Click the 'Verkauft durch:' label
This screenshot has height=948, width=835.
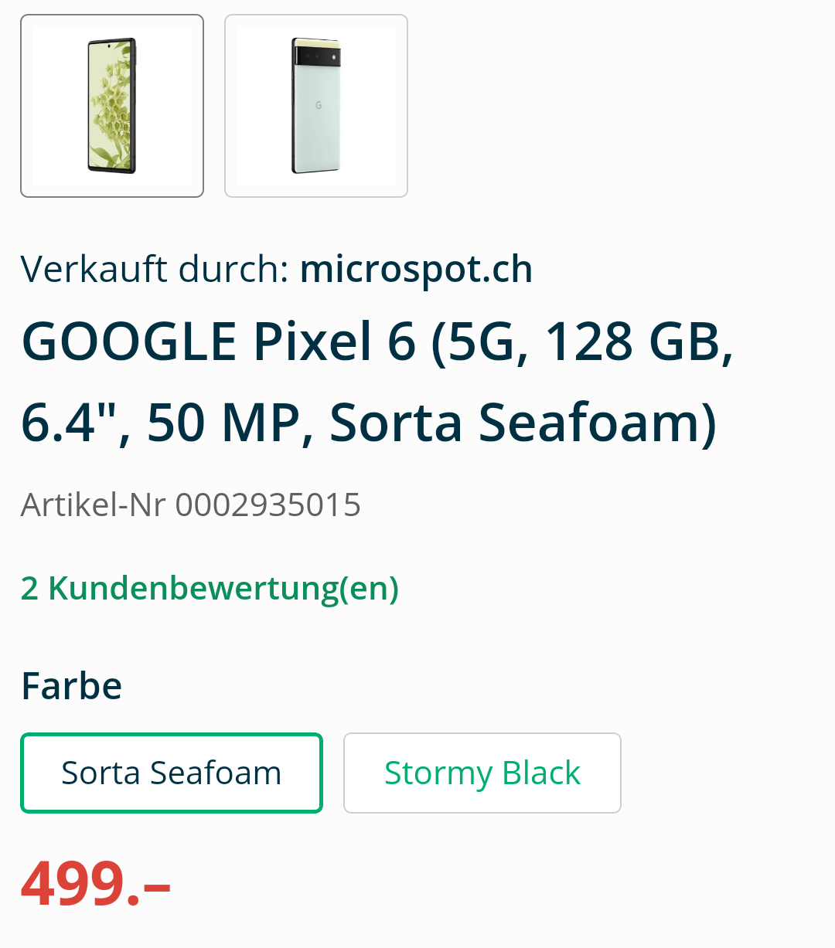coord(155,269)
